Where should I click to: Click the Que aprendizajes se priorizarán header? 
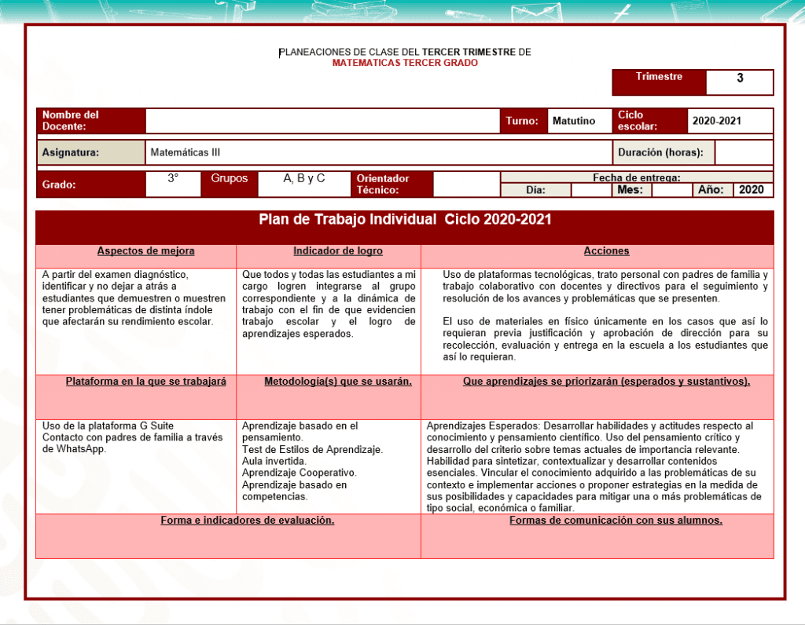(606, 382)
